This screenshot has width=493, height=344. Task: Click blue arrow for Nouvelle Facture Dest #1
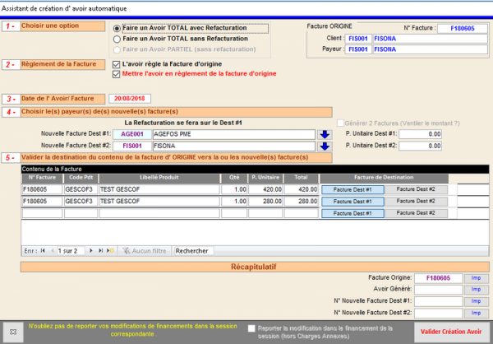[x=324, y=134]
